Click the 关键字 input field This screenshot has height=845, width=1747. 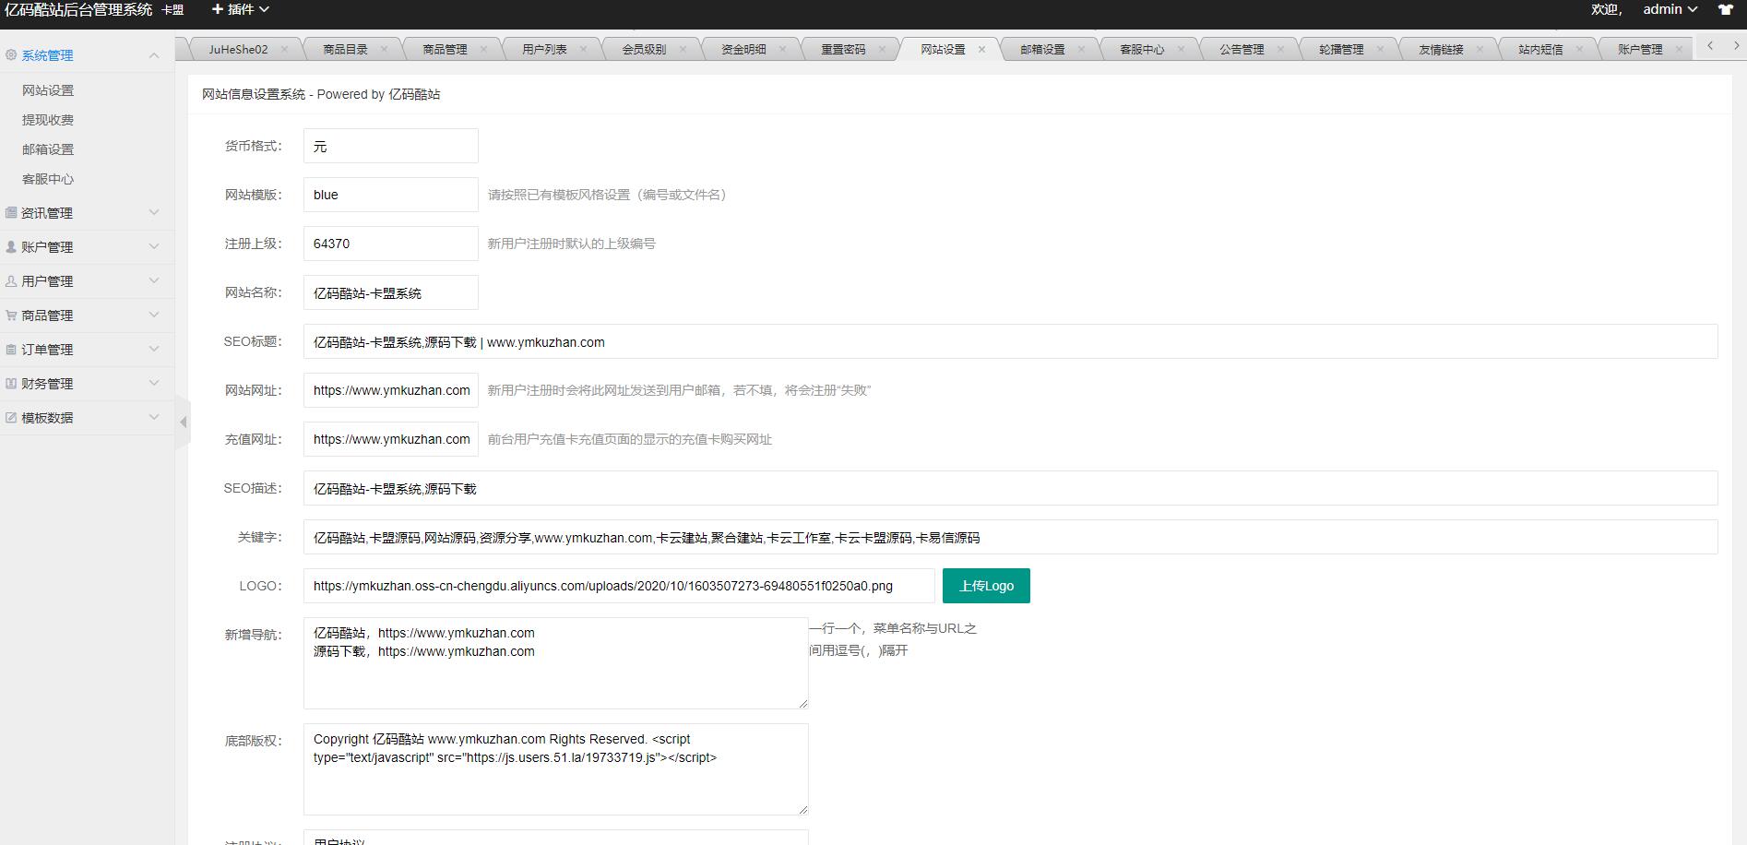tap(1010, 537)
